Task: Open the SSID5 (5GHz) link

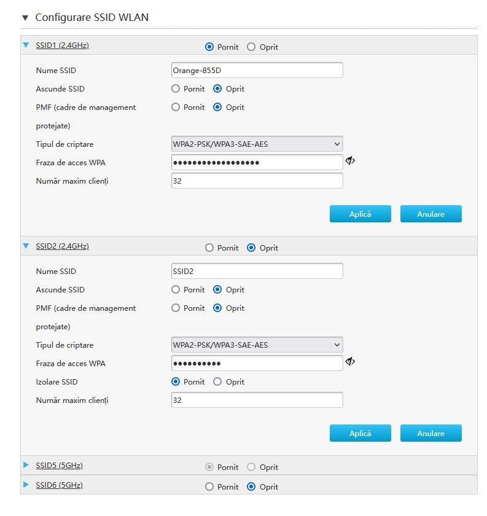Action: 59,466
